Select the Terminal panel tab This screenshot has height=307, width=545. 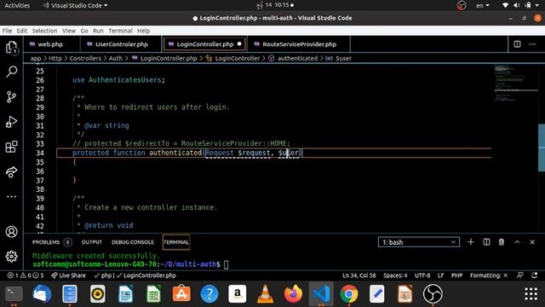(176, 242)
